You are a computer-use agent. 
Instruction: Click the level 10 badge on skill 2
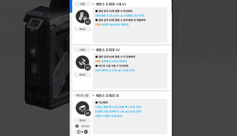pyautogui.click(x=87, y=68)
